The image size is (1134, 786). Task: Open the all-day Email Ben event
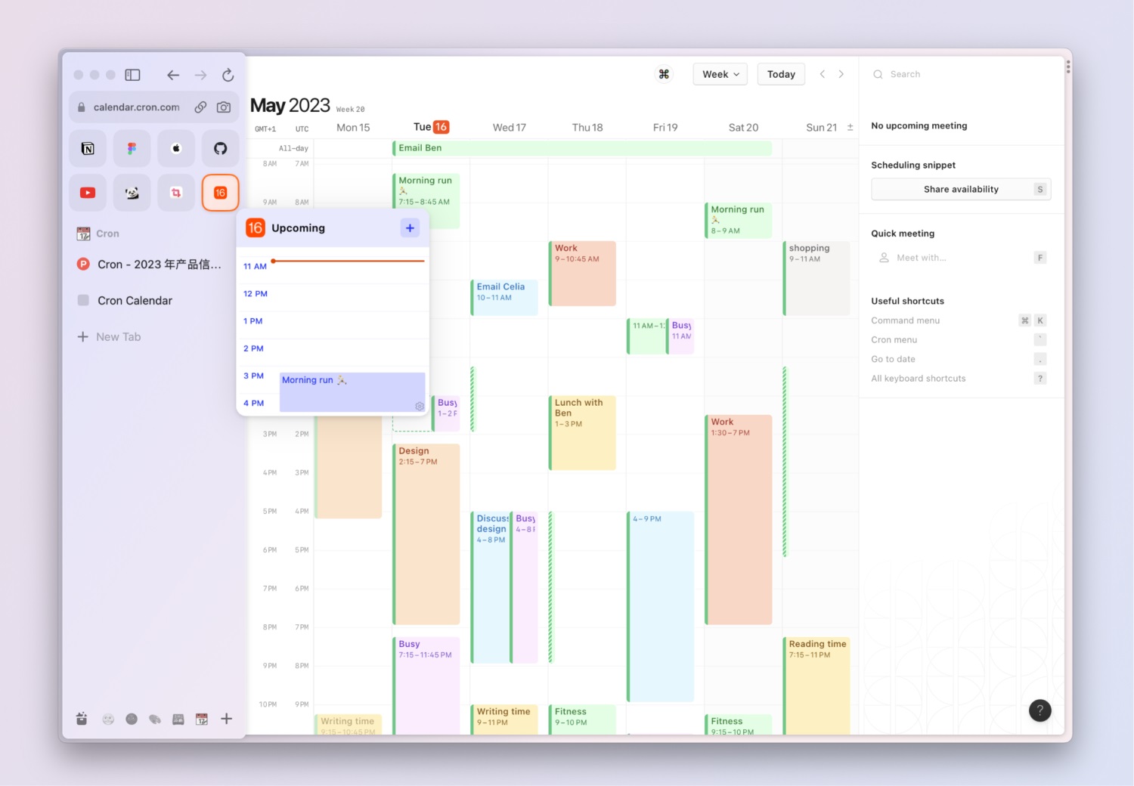click(582, 148)
